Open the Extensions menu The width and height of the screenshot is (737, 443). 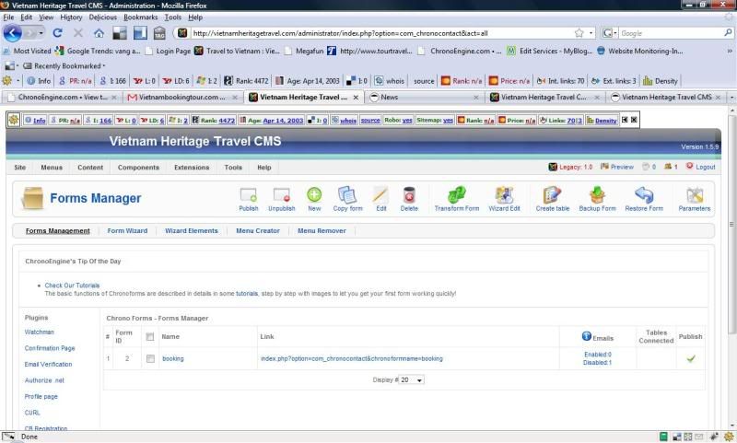pos(192,168)
